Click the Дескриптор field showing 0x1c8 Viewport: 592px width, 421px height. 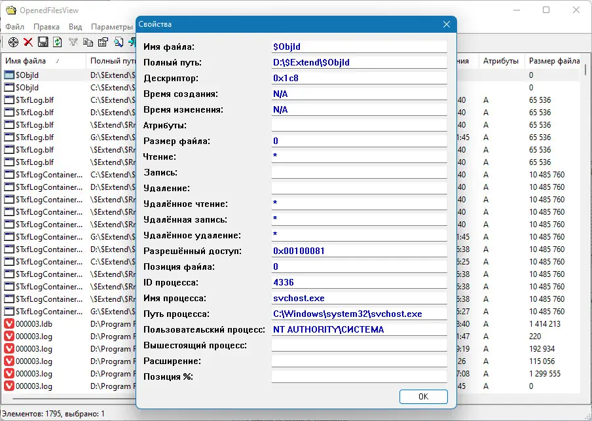pos(359,78)
